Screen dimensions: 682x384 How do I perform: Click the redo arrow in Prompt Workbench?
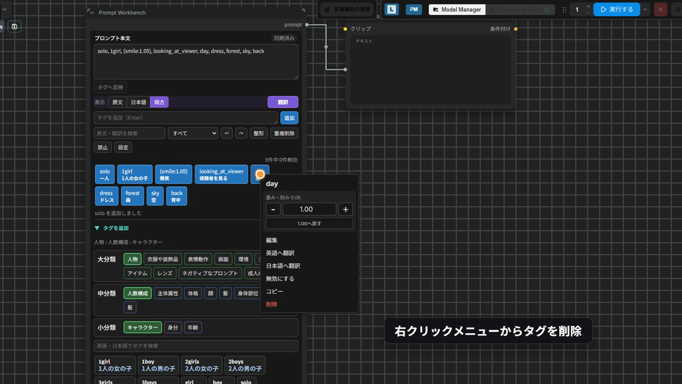tap(241, 133)
